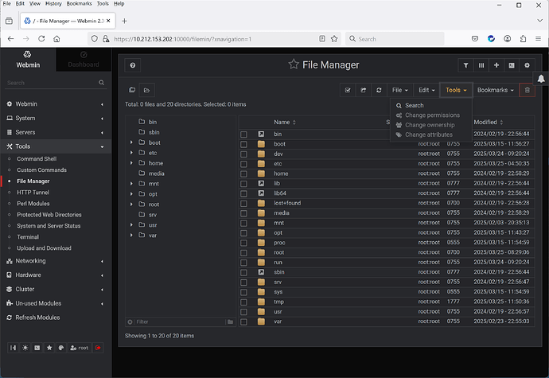Expand the boot node in tree
549x378 pixels.
pos(131,142)
